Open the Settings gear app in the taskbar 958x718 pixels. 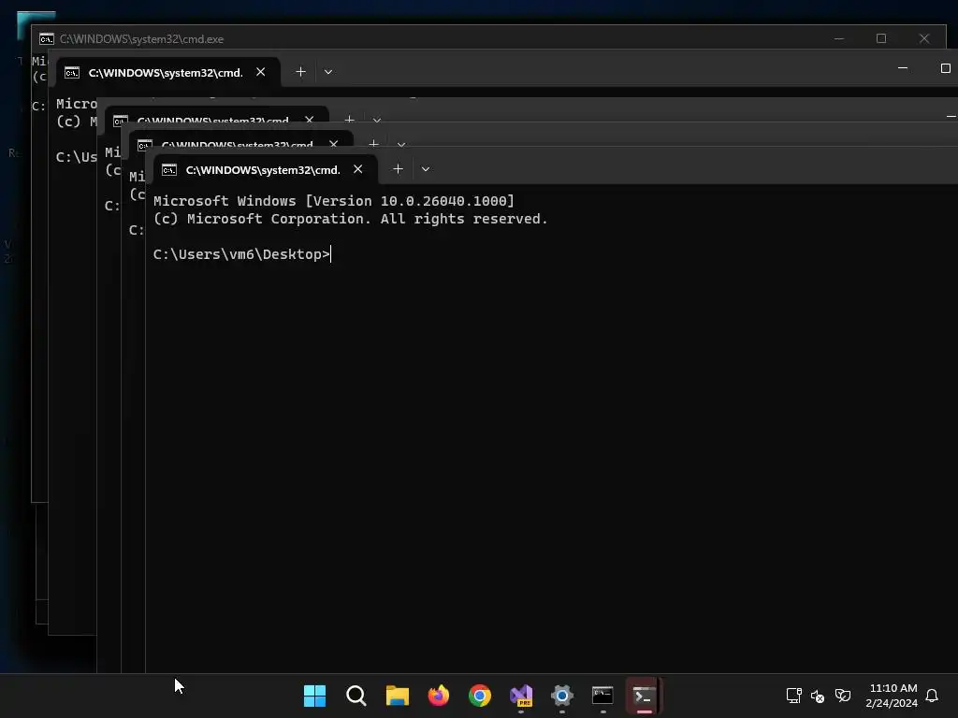(562, 696)
